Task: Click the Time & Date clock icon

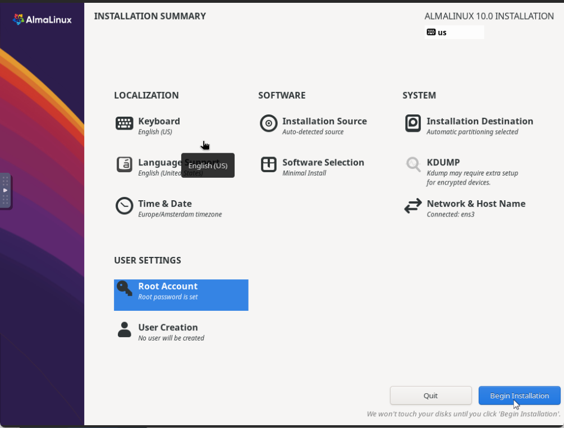Action: tap(125, 206)
